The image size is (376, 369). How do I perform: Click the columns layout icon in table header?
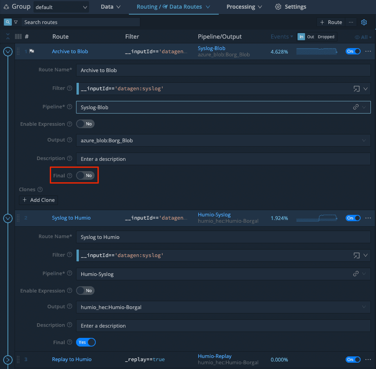[18, 37]
